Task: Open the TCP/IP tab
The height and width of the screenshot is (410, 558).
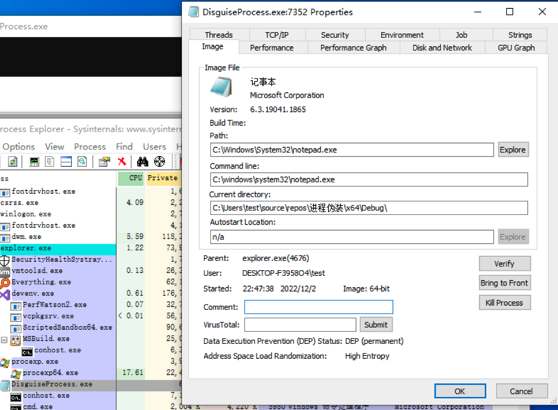Action: coord(277,35)
